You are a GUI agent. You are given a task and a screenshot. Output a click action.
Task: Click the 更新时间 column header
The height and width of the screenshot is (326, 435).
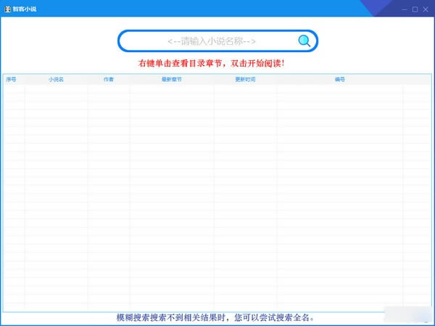click(245, 80)
